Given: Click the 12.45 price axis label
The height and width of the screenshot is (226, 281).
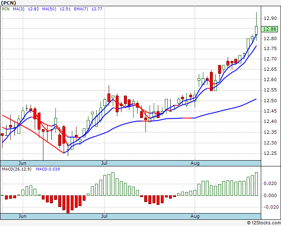Looking at the screenshot, I should click(x=270, y=111).
